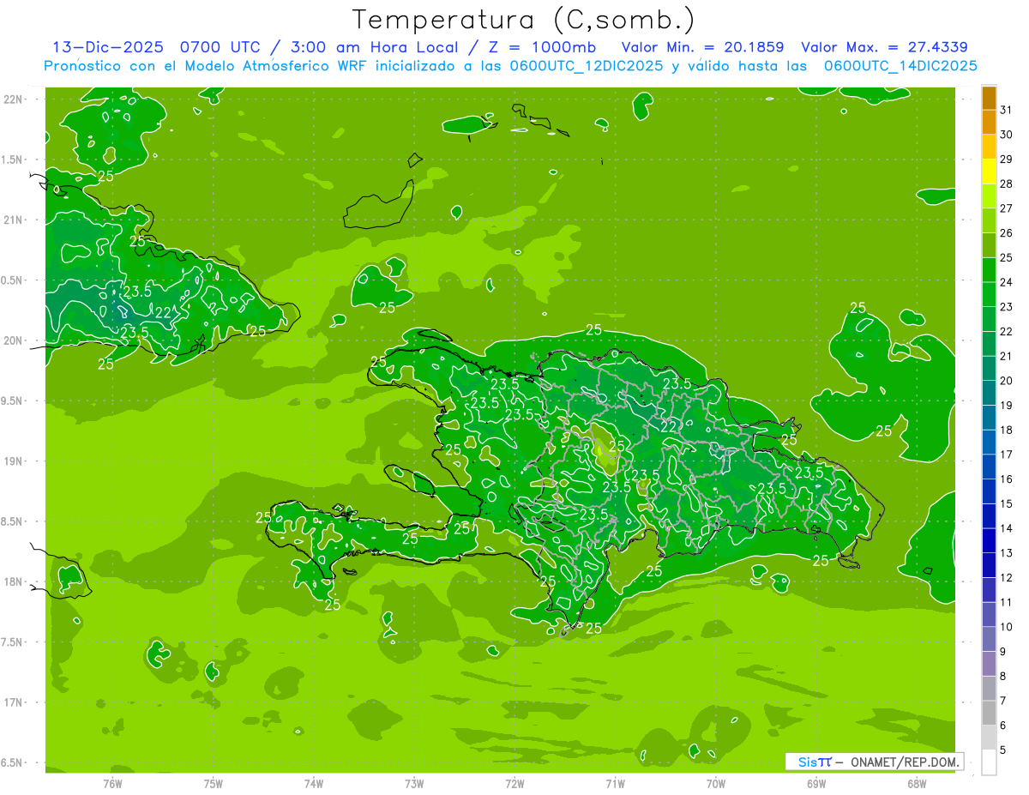1029x795 pixels.
Task: Click the topmost orange-brown swatch above 31
Action: pos(989,98)
